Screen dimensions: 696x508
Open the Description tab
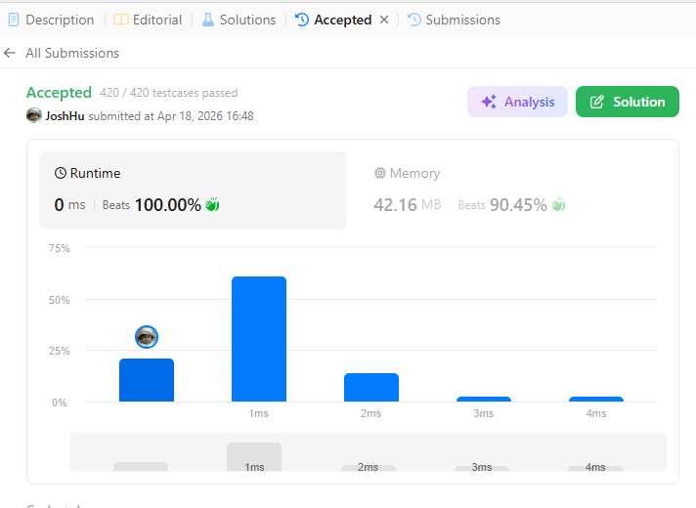(x=51, y=20)
